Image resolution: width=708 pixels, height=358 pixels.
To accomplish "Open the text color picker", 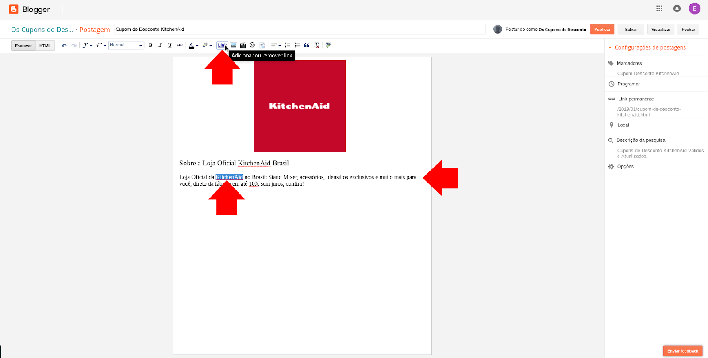I will (193, 45).
